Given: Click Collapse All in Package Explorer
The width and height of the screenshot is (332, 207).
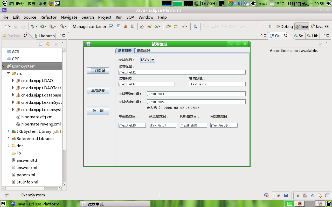Looking at the screenshot, I should click(x=40, y=44).
